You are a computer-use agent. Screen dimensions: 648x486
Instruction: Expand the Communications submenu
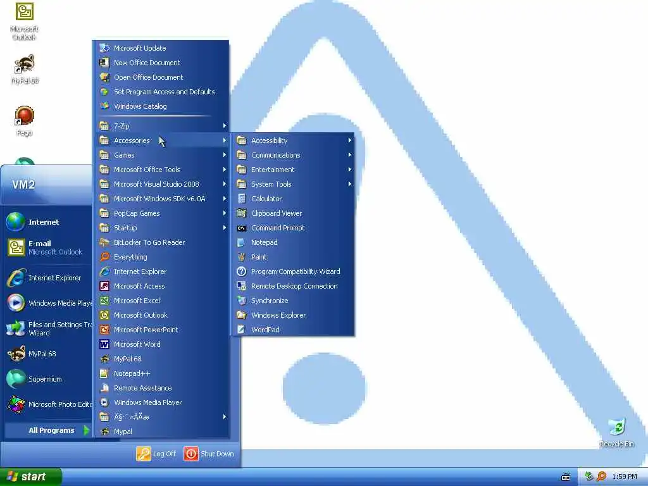(x=293, y=155)
